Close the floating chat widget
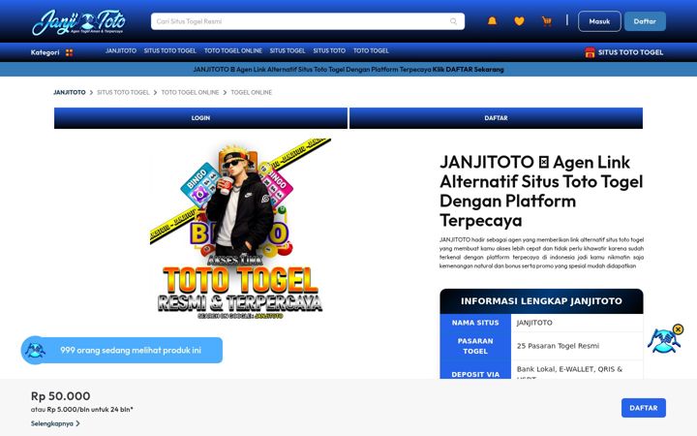 pos(678,329)
